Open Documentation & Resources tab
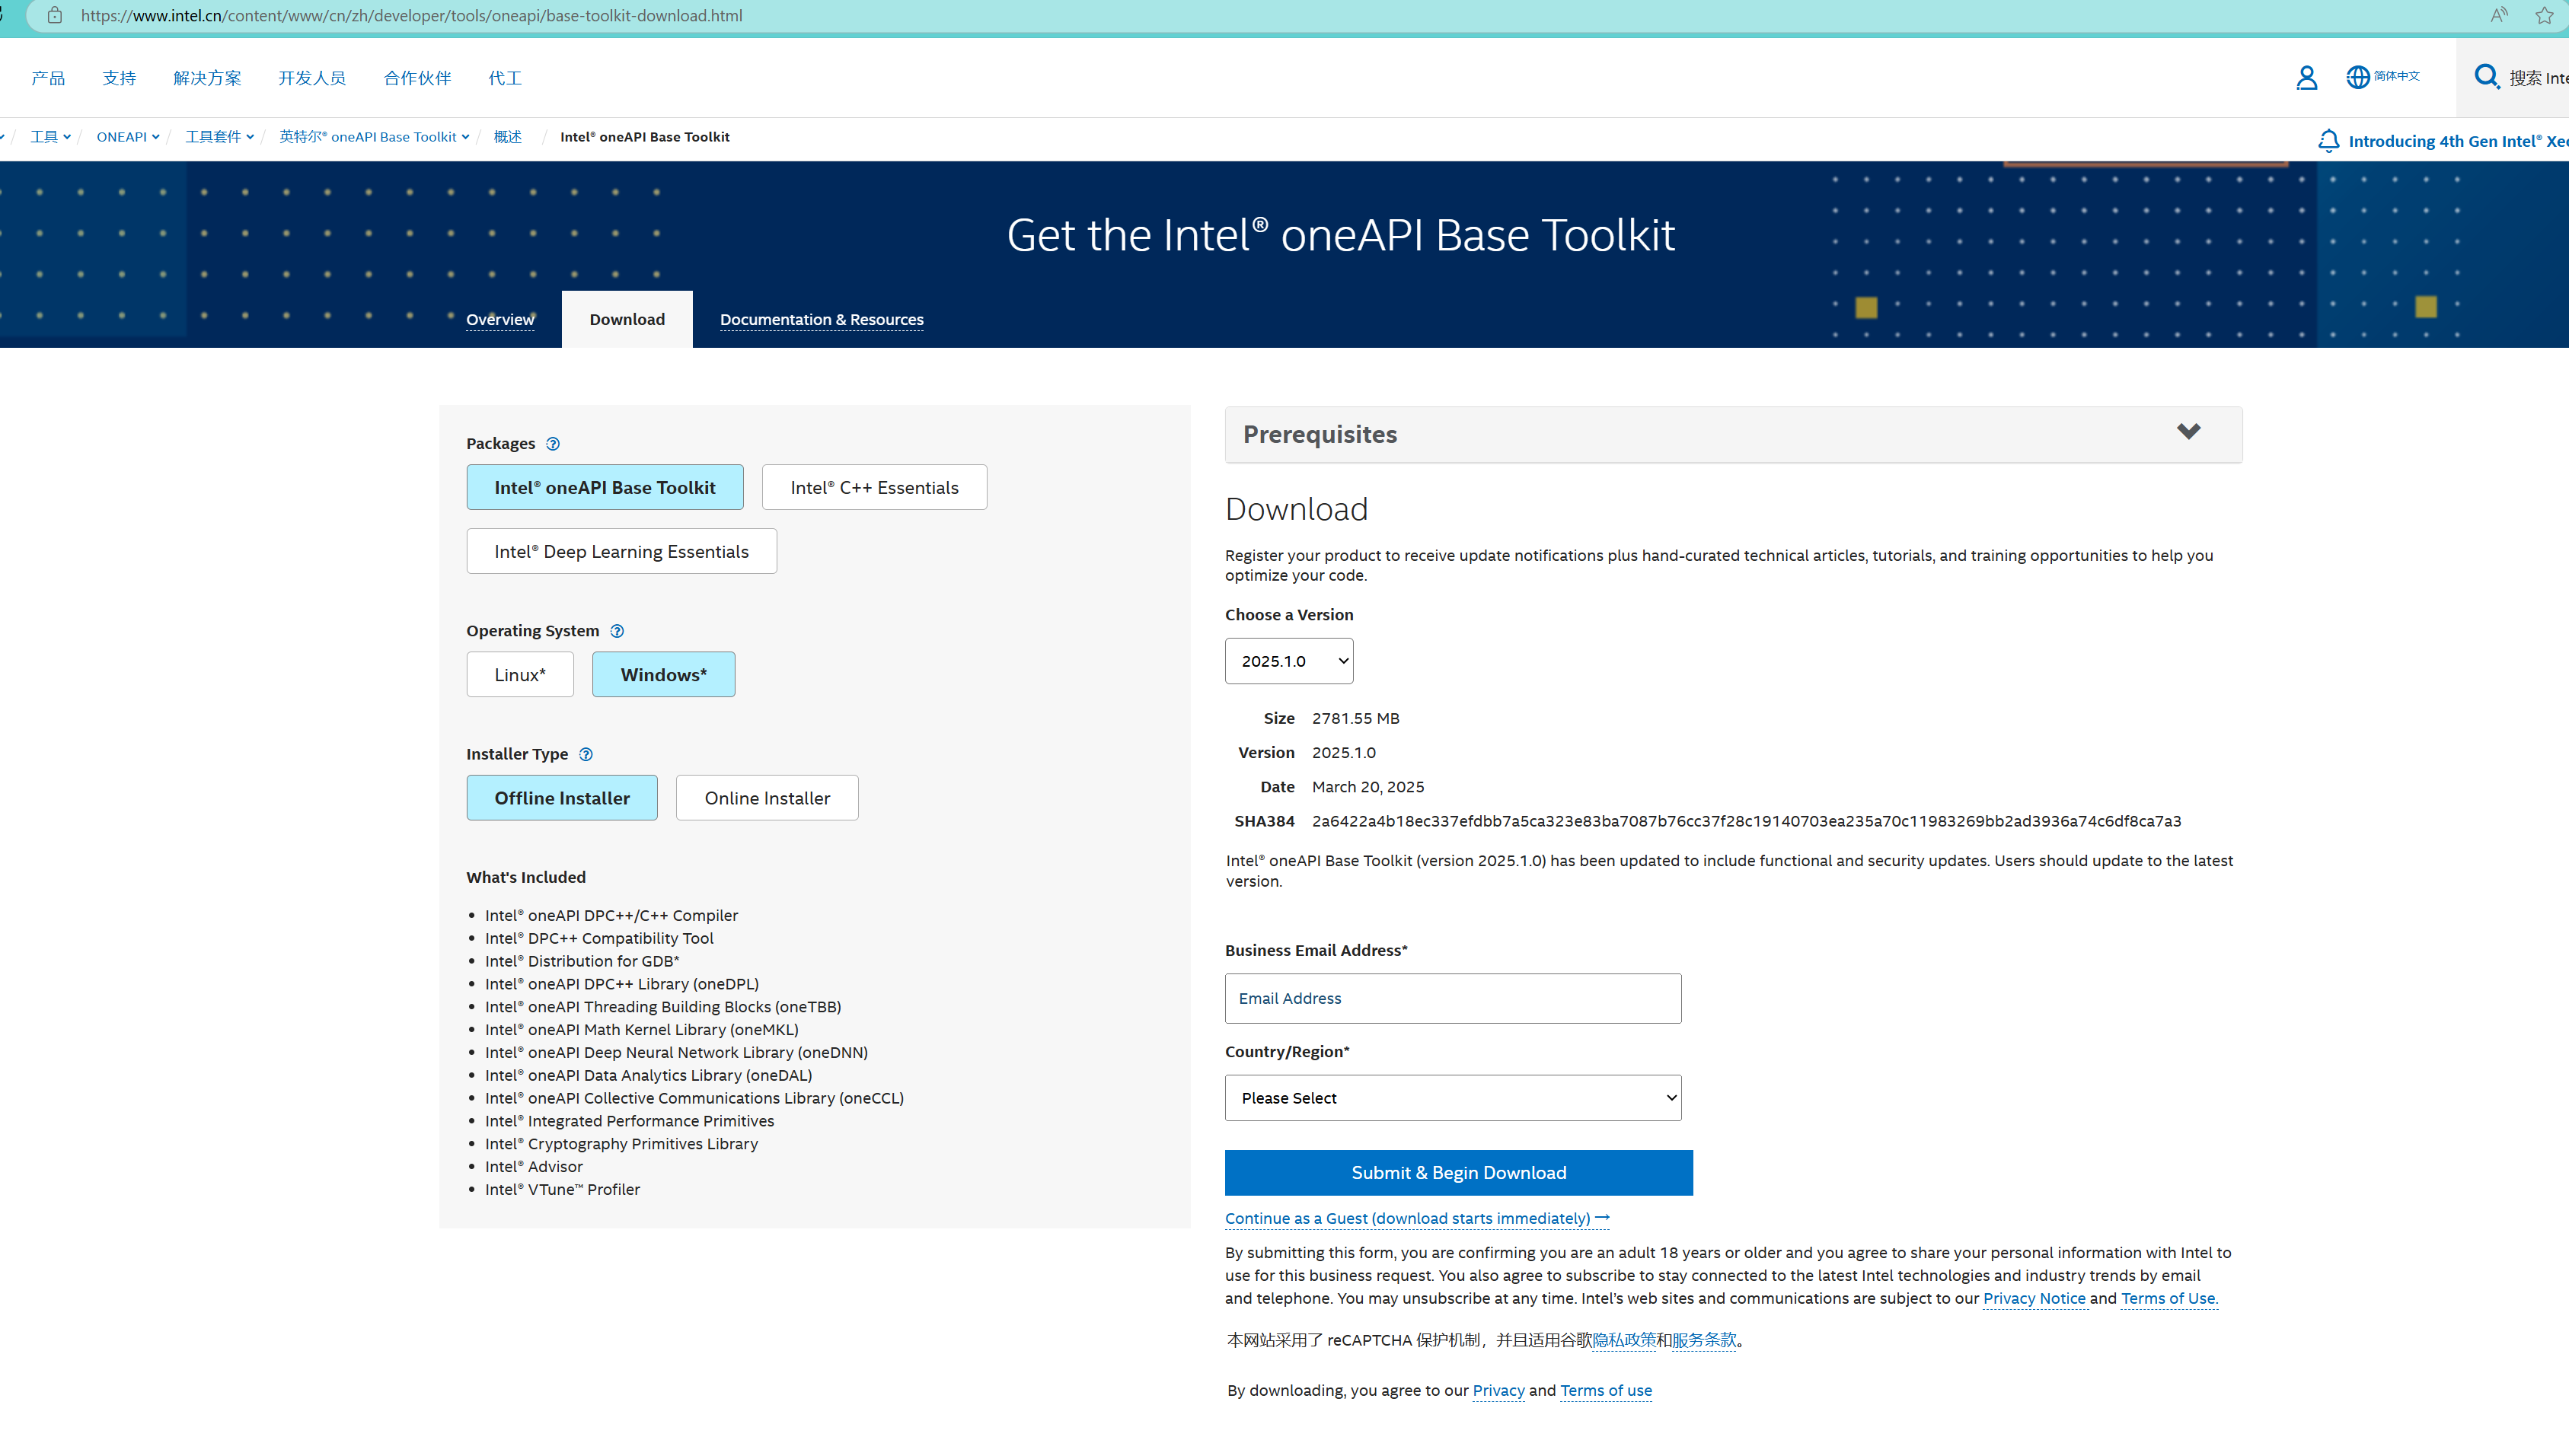 point(822,319)
